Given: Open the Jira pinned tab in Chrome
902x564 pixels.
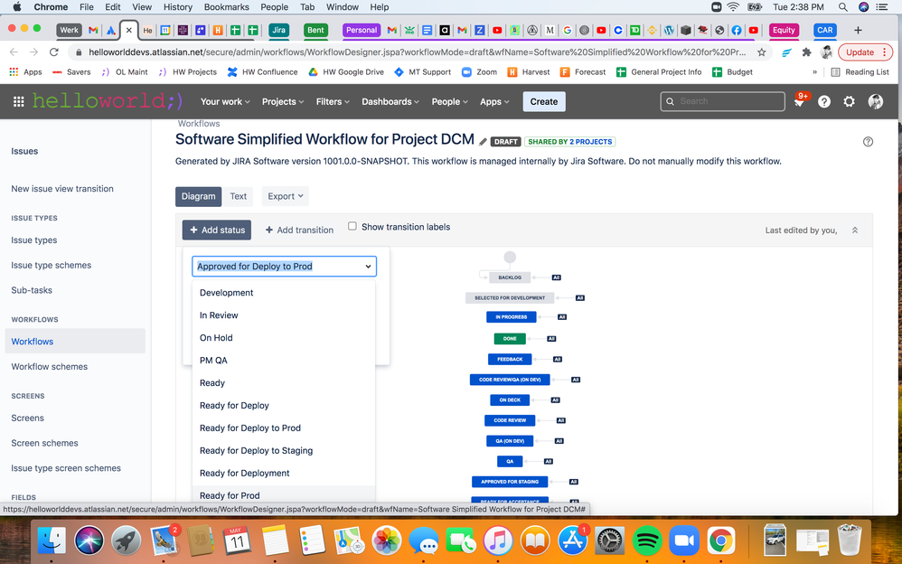Looking at the screenshot, I should 279,30.
